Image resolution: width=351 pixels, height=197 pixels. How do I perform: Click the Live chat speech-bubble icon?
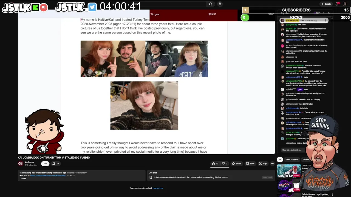click(x=150, y=177)
